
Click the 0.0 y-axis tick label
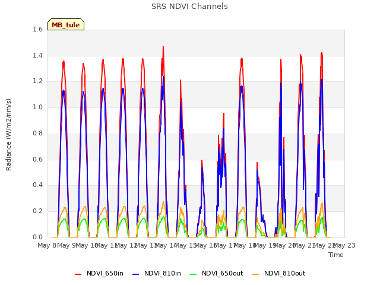click(37, 237)
